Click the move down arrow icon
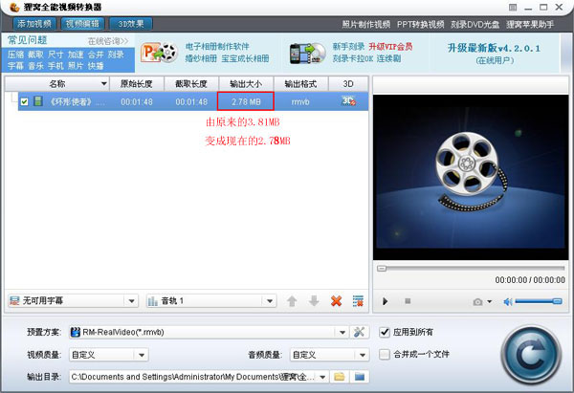The image size is (574, 393). (x=314, y=301)
